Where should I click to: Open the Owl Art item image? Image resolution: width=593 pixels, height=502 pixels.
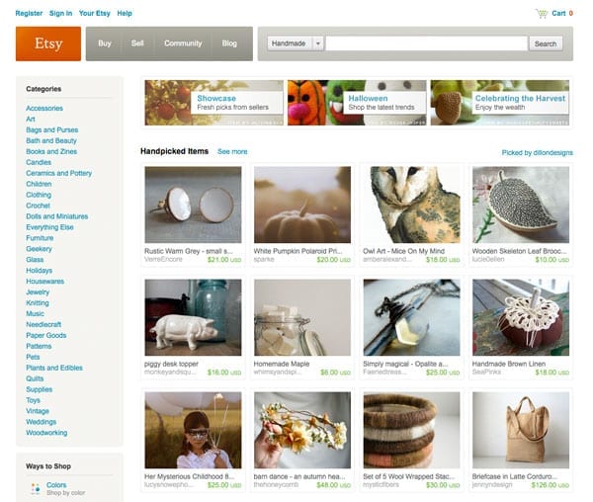411,205
